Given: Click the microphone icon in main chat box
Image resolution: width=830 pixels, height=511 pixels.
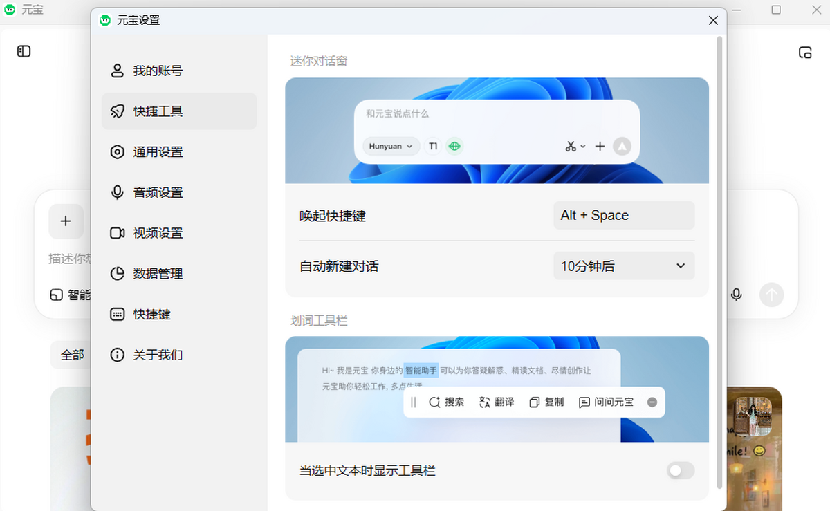Looking at the screenshot, I should coord(737,295).
